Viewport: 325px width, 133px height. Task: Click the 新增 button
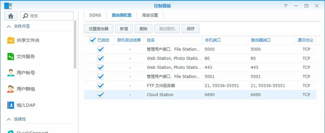pos(124,29)
